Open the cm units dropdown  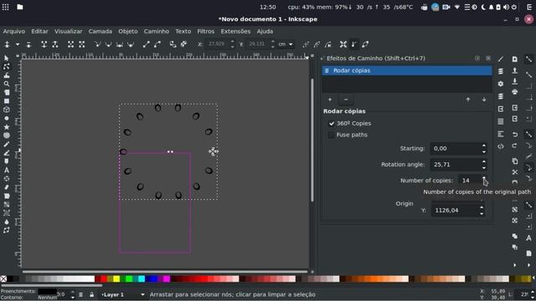click(x=286, y=44)
